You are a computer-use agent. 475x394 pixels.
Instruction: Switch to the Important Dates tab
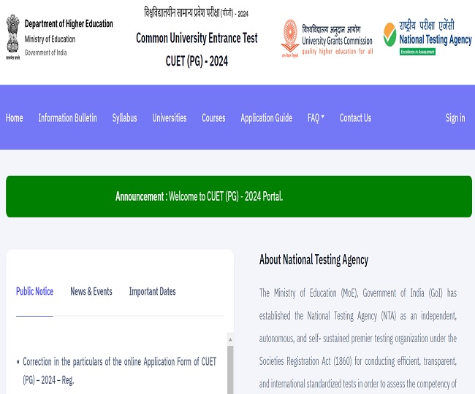(x=152, y=291)
